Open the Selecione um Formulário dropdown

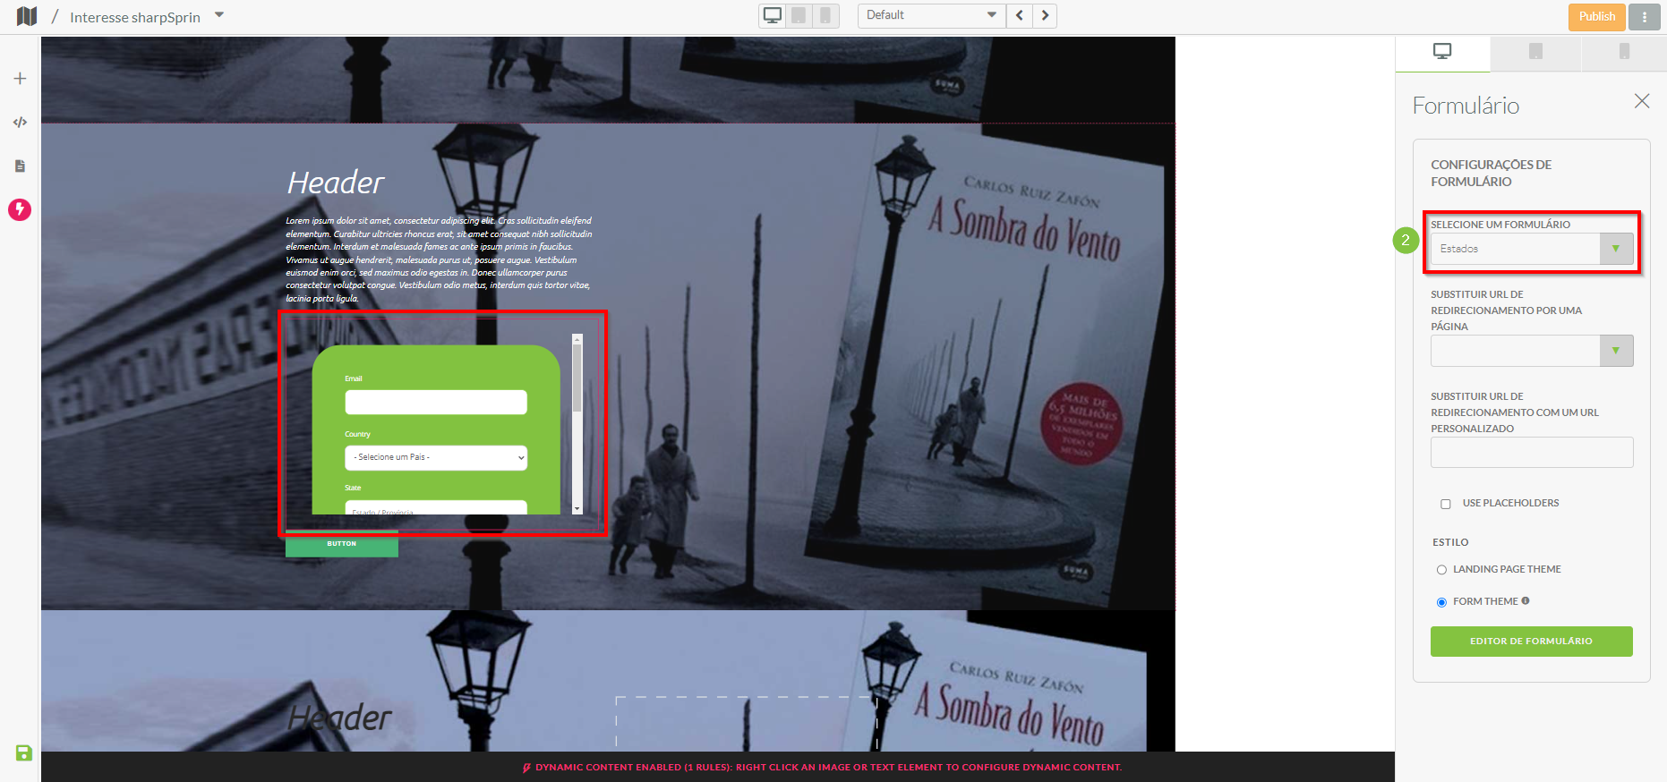tap(1532, 249)
